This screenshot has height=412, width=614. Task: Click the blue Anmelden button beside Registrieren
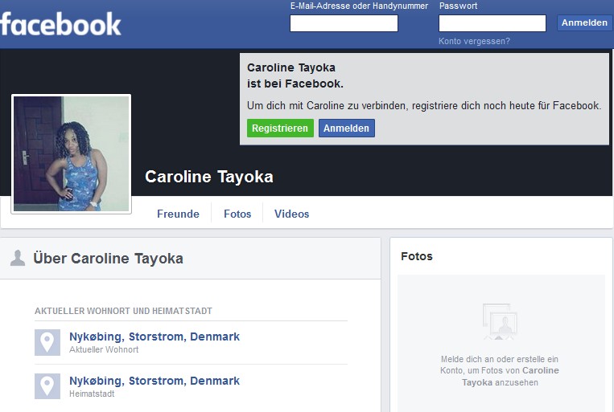tap(346, 128)
